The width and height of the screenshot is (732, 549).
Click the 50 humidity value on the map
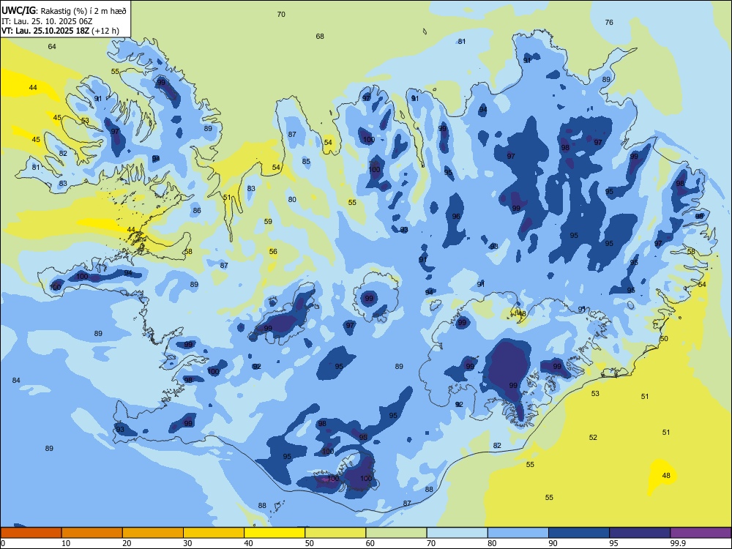pyautogui.click(x=664, y=339)
